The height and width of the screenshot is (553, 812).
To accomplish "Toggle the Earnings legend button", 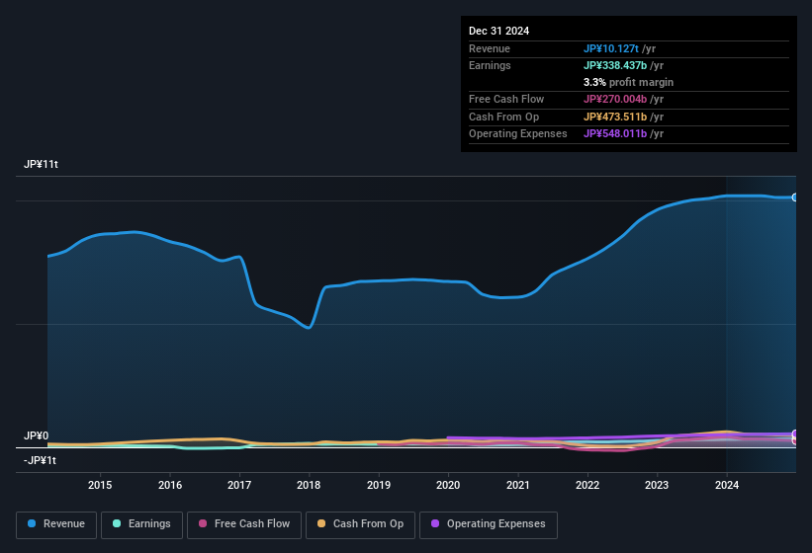I will pyautogui.click(x=141, y=525).
